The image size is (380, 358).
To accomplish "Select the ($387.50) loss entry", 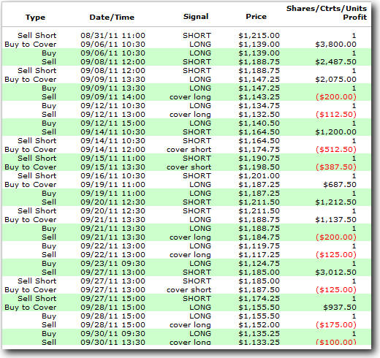I will point(336,167).
